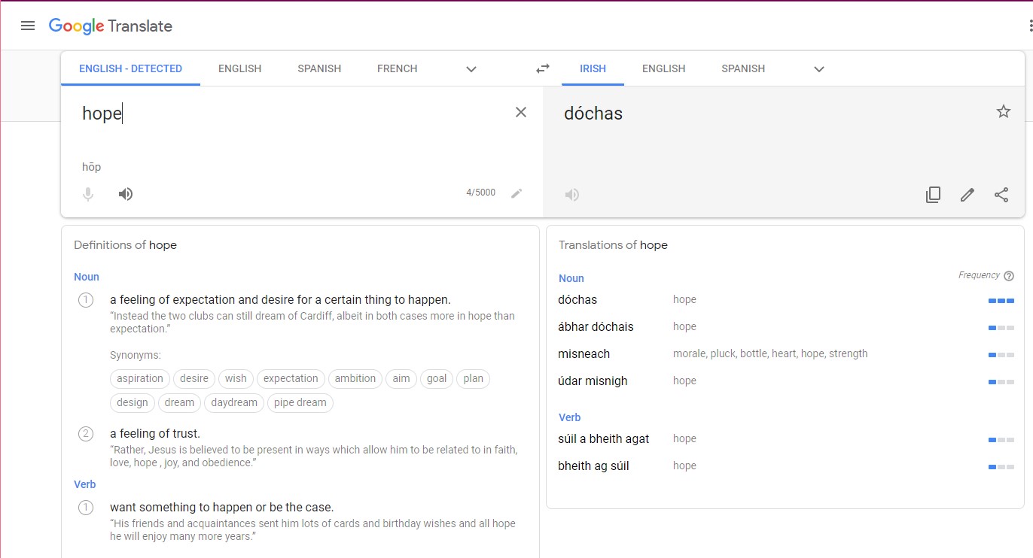This screenshot has height=558, width=1033.
Task: Swap source and target languages
Action: [543, 68]
